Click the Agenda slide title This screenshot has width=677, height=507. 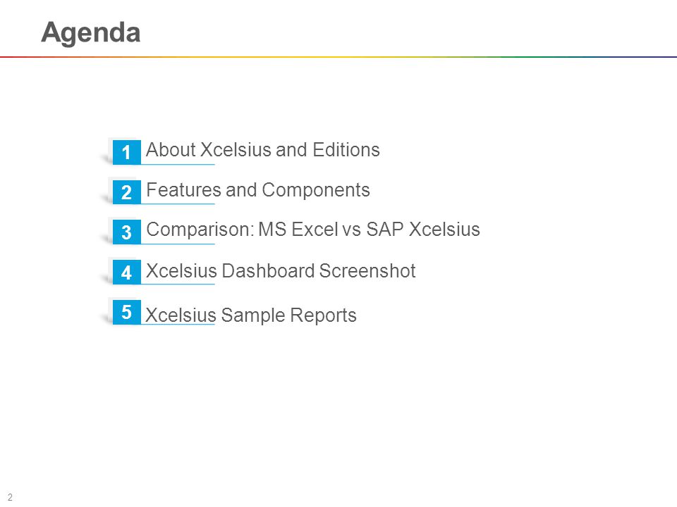(x=91, y=33)
